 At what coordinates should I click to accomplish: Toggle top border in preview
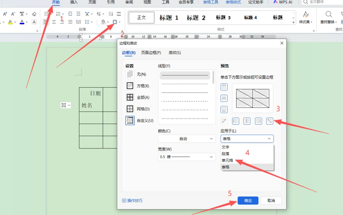coord(224,87)
